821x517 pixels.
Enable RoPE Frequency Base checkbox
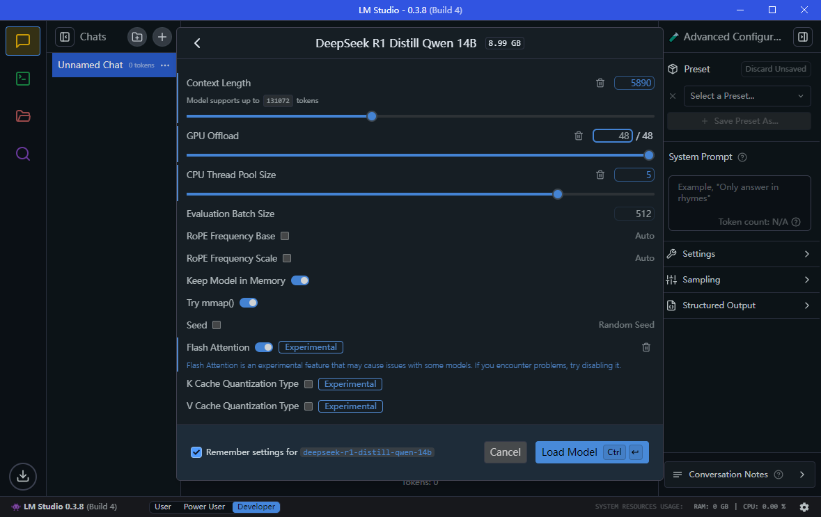click(285, 236)
